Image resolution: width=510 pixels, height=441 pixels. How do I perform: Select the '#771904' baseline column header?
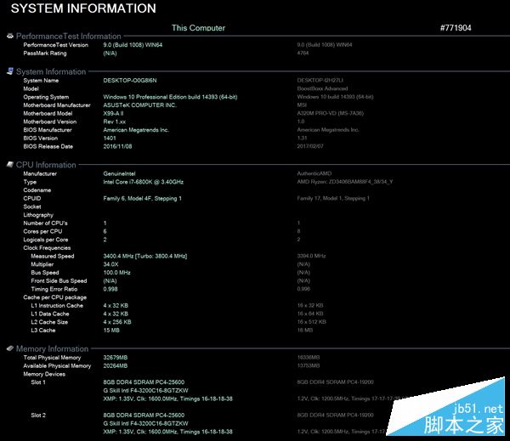456,28
